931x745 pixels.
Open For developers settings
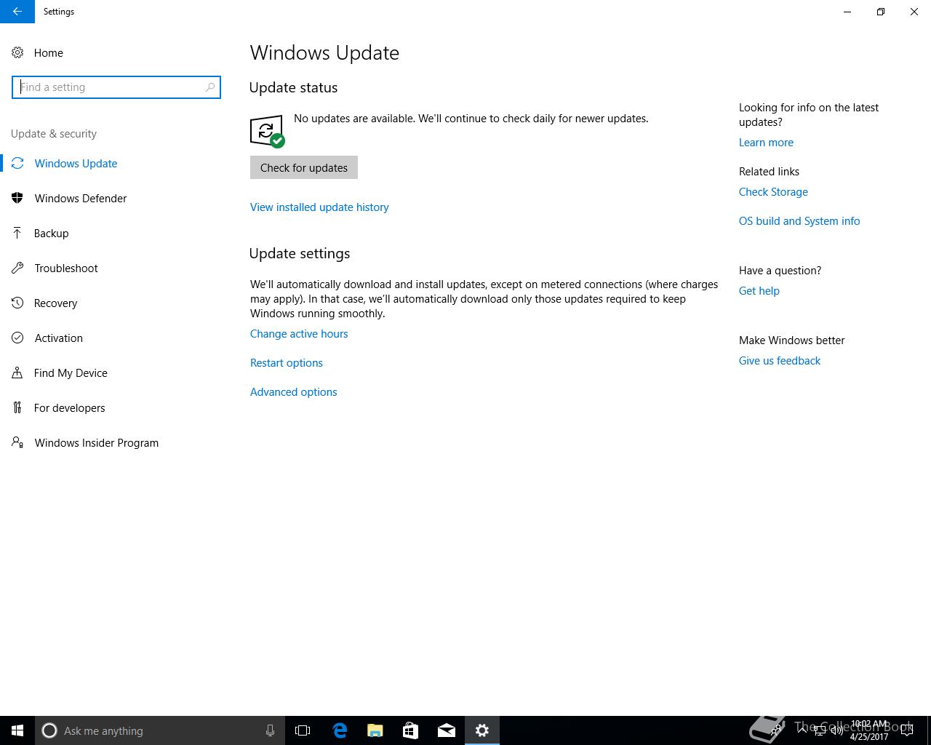[x=70, y=407]
